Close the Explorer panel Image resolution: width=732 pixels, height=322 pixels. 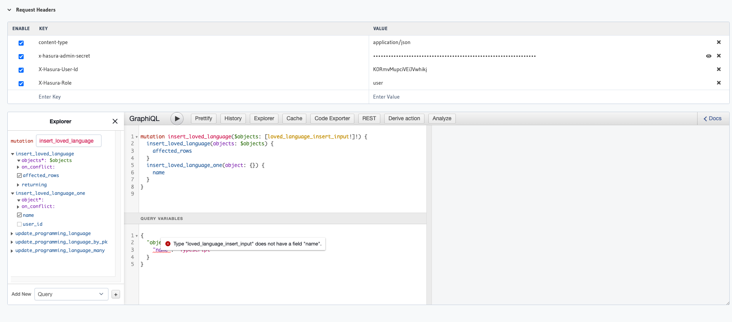[x=115, y=121]
